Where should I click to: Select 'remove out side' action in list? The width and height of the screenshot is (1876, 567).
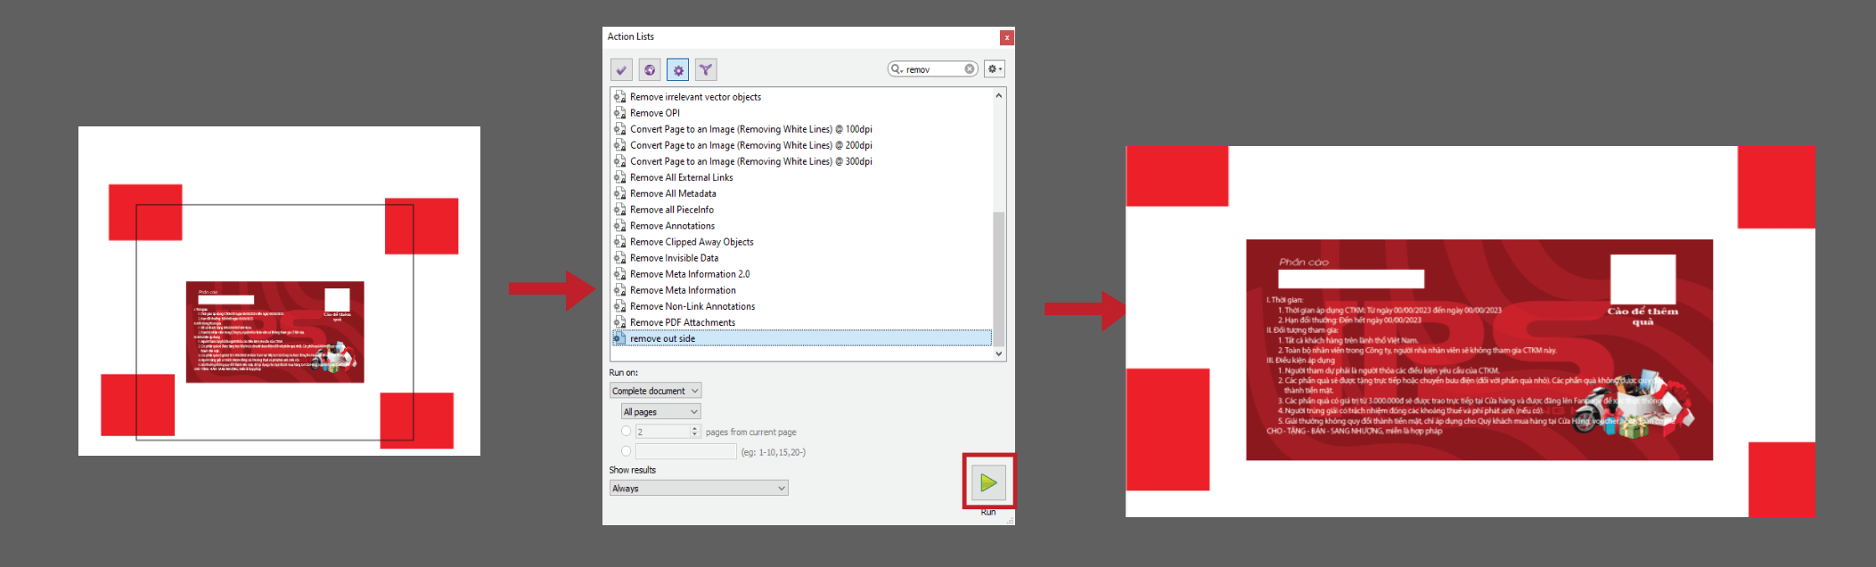point(662,338)
